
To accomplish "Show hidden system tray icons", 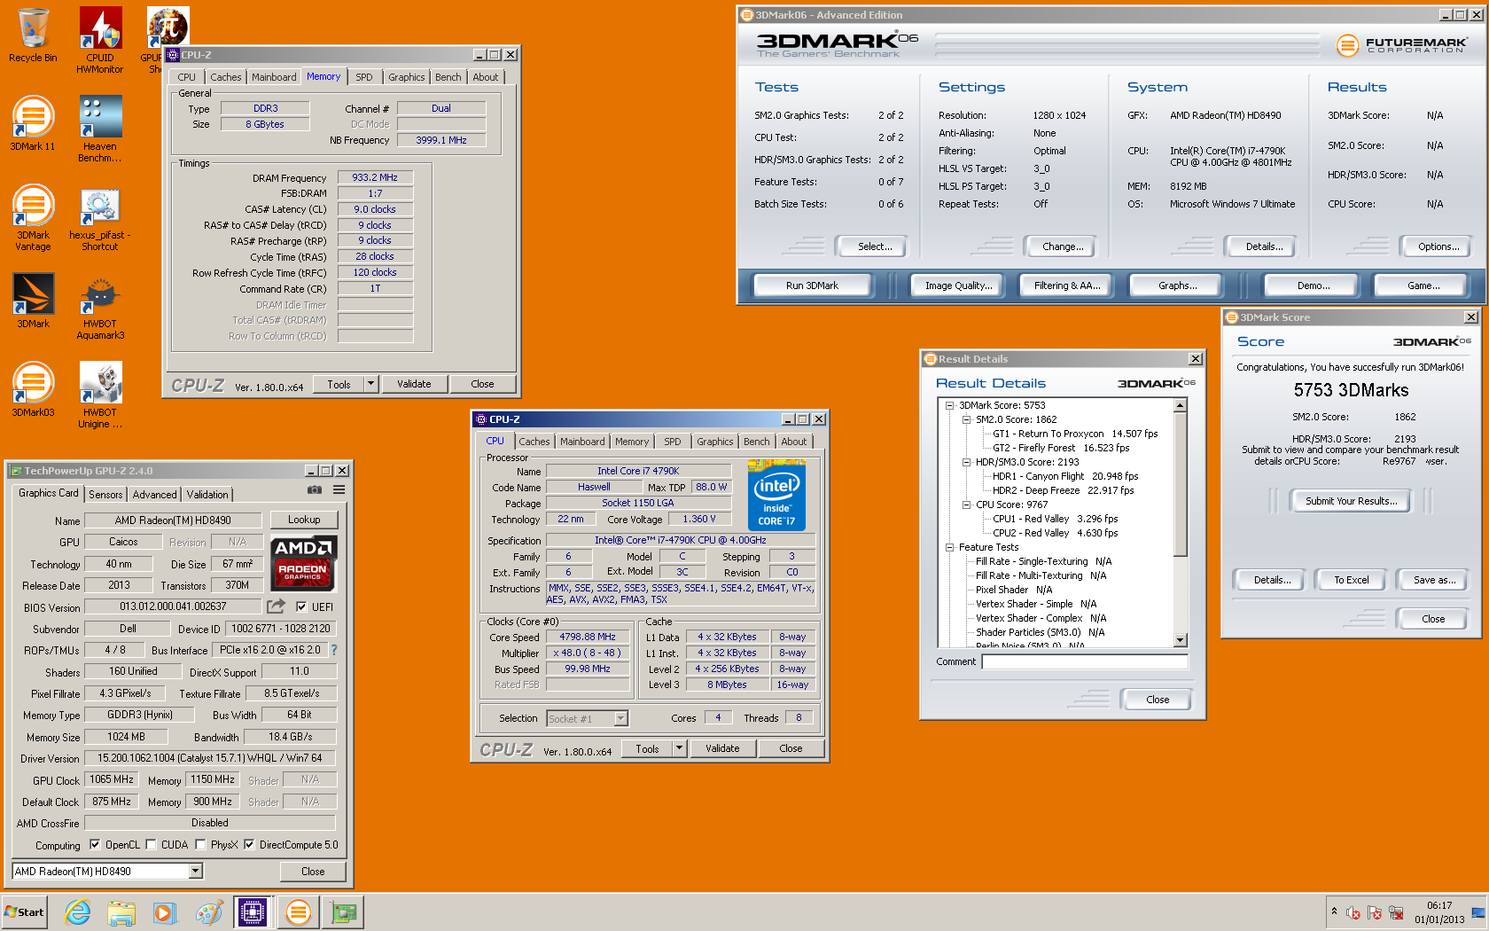I will click(1334, 911).
